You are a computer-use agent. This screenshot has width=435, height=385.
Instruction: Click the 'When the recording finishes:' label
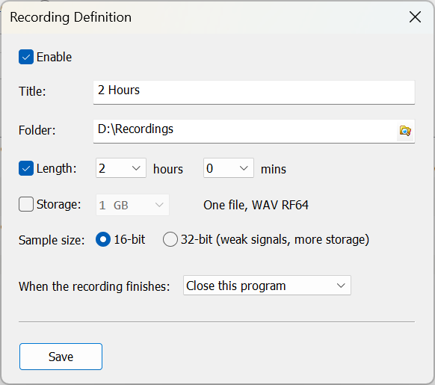pos(94,286)
